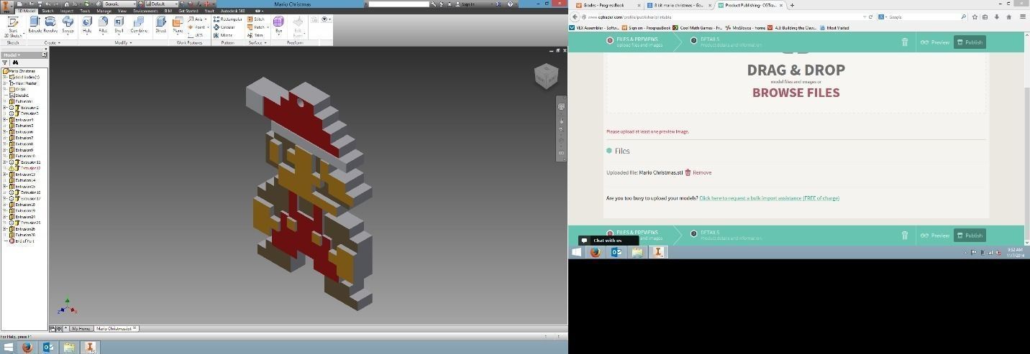The width and height of the screenshot is (1030, 354).
Task: Expand the Modify panel dropdown
Action: tap(124, 43)
